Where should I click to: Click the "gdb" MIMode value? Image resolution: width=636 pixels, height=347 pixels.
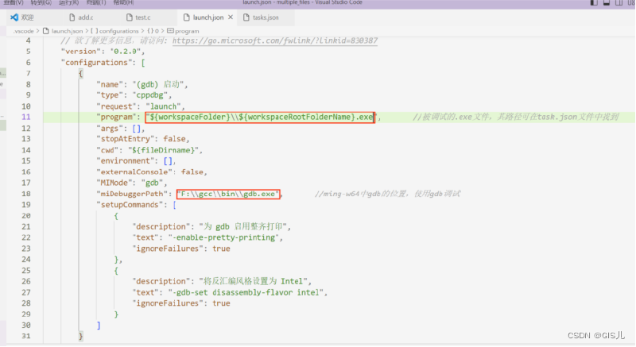click(152, 183)
